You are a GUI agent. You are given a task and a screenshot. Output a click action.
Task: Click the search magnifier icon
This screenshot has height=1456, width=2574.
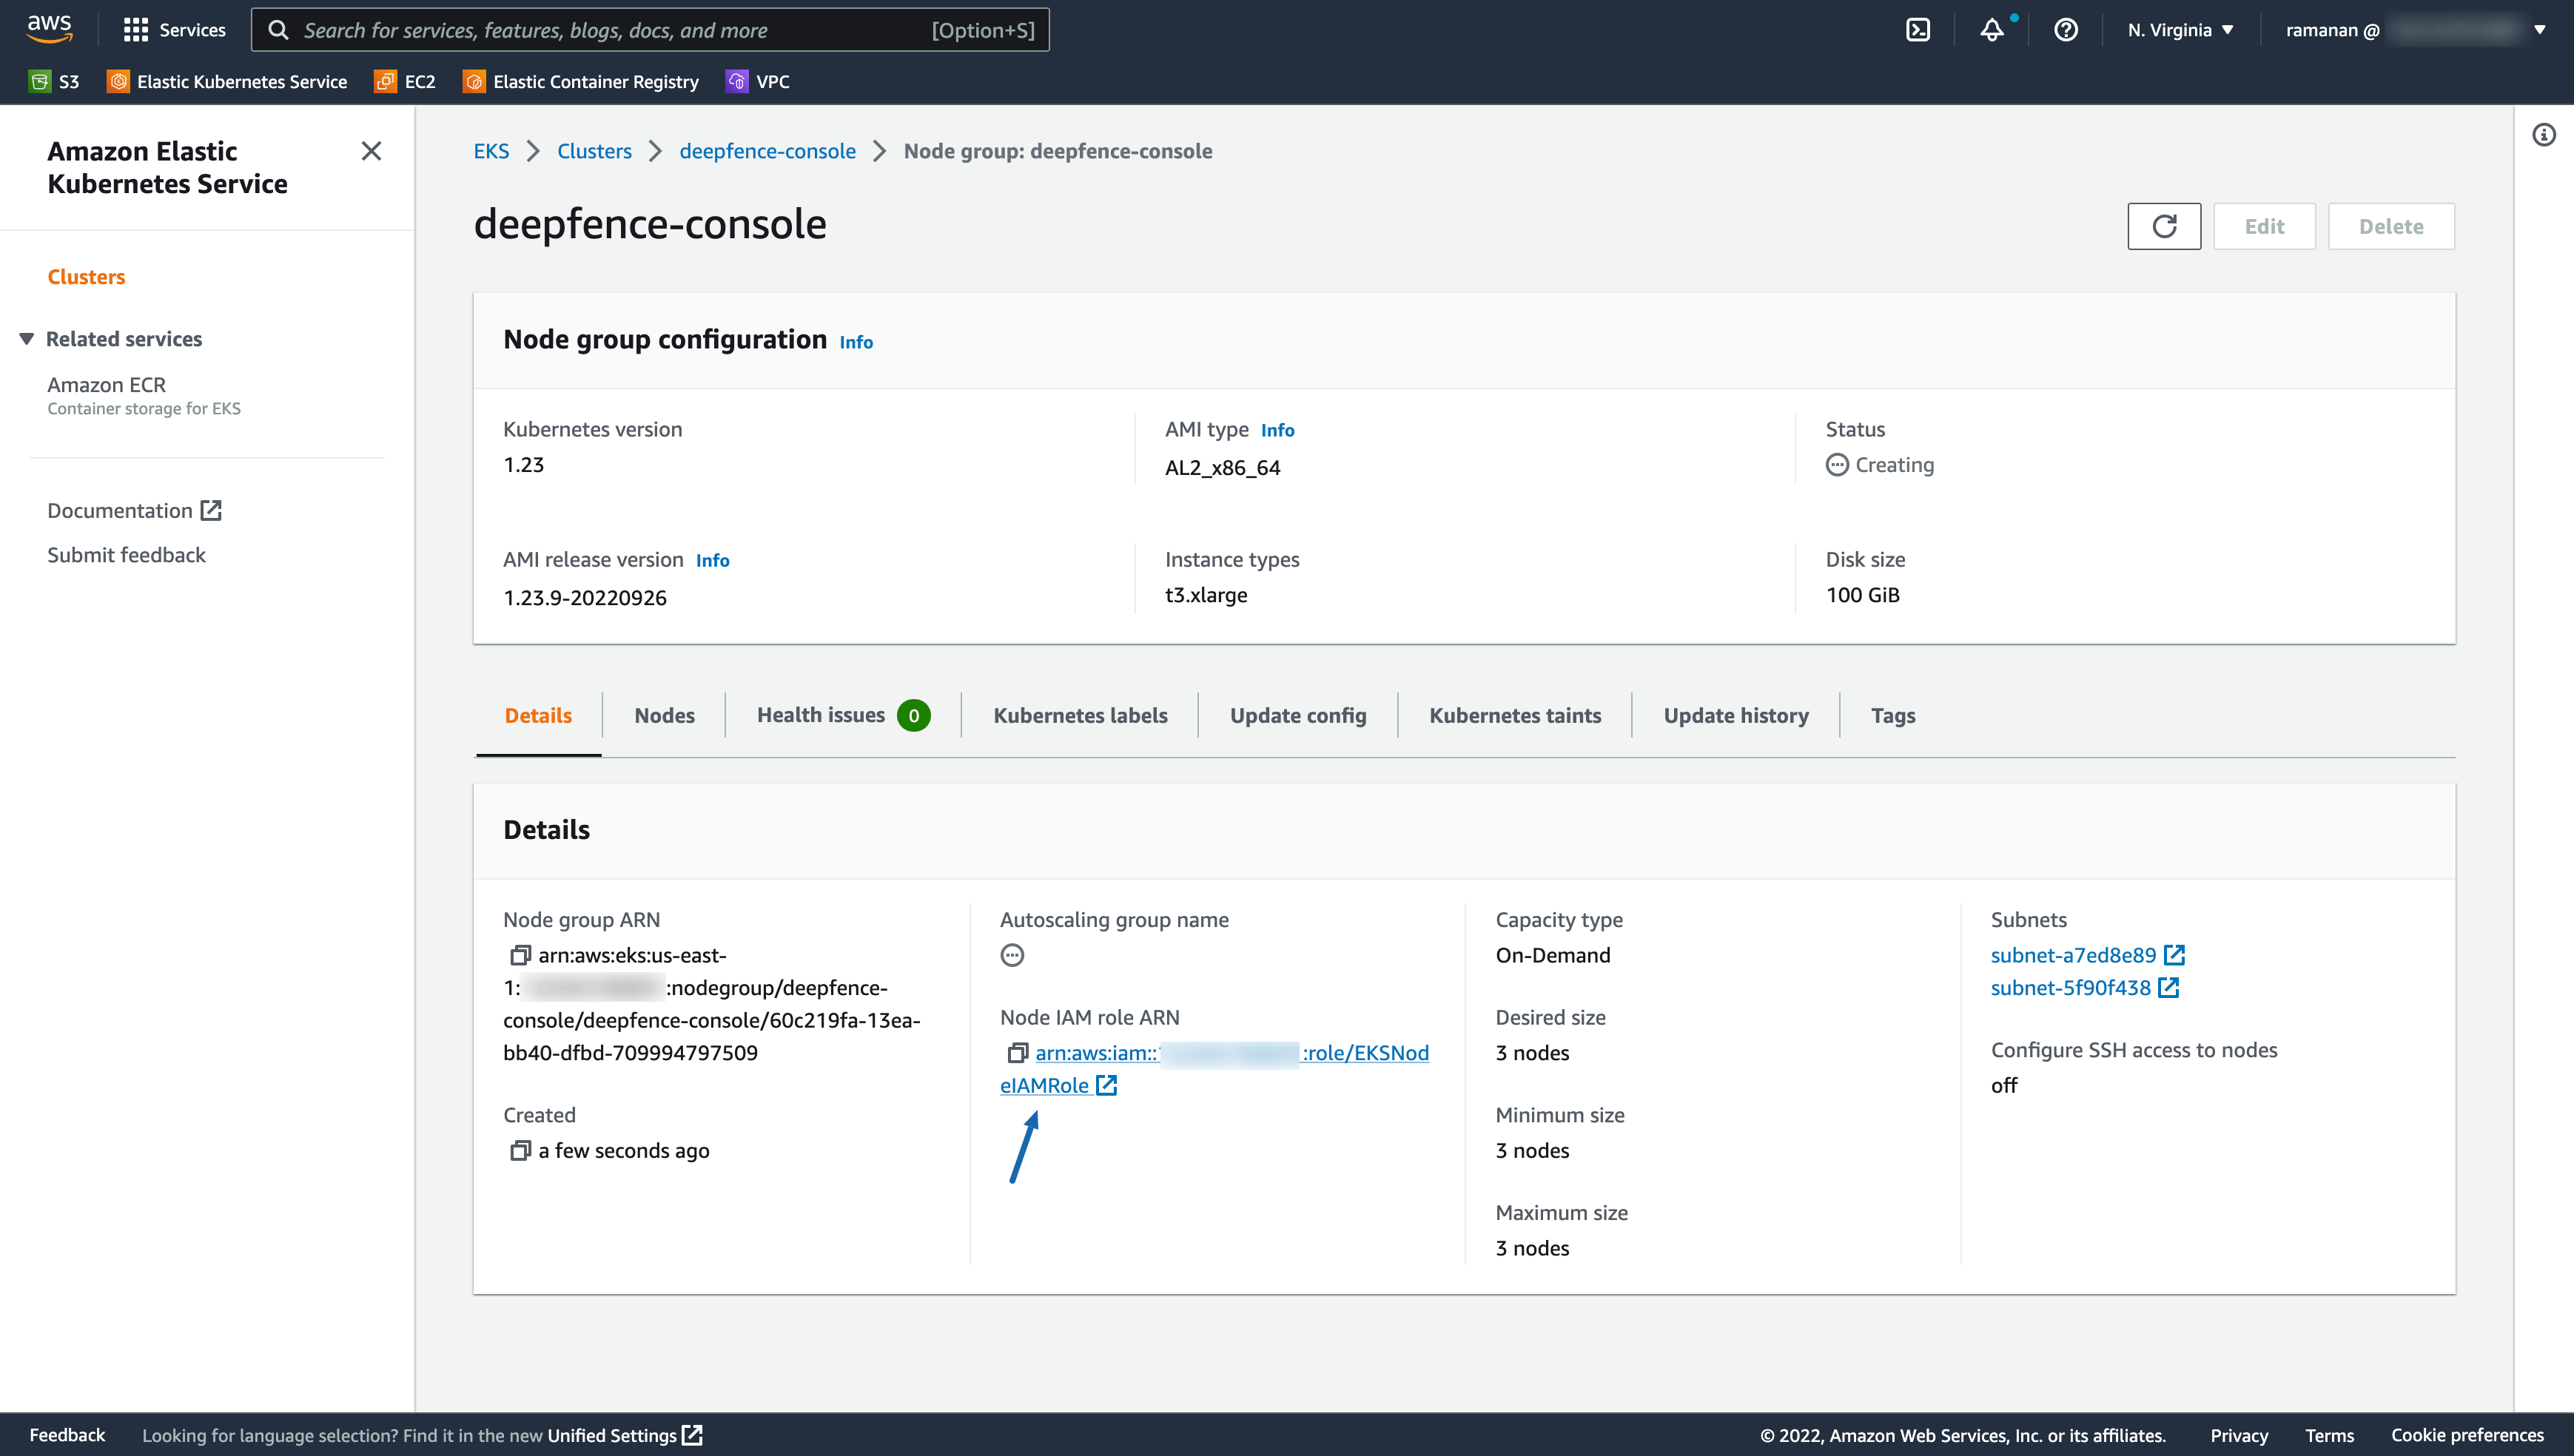(279, 30)
